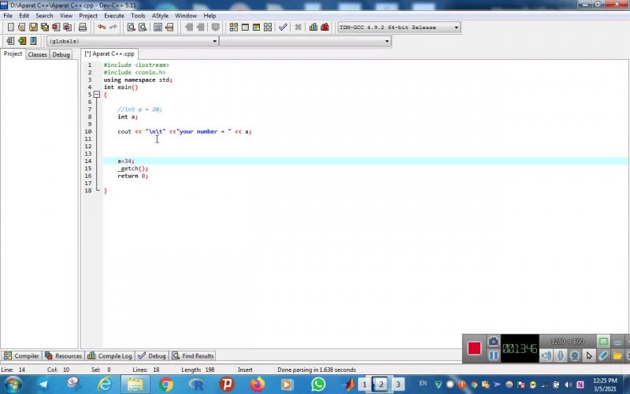Pause the screen recording
This screenshot has width=630, height=394.
(494, 355)
